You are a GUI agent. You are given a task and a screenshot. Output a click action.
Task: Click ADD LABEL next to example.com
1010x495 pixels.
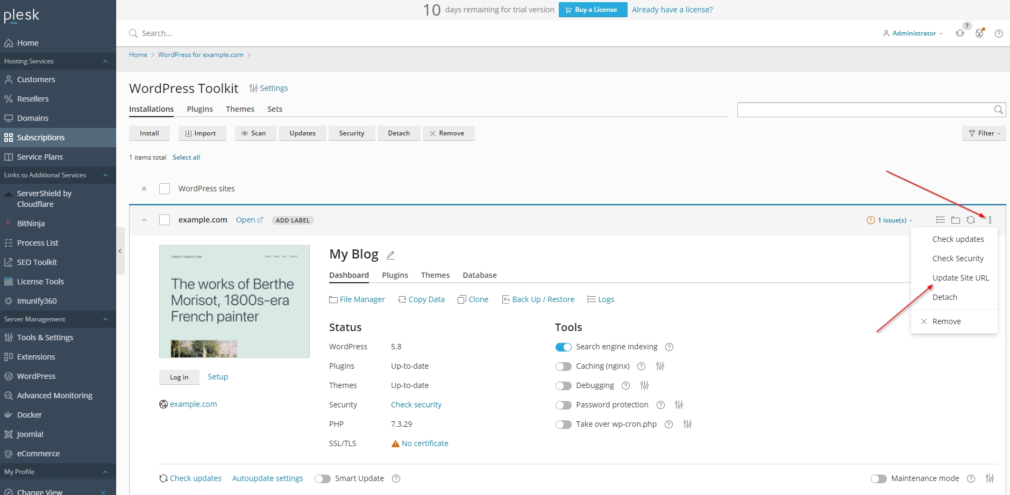click(x=293, y=220)
